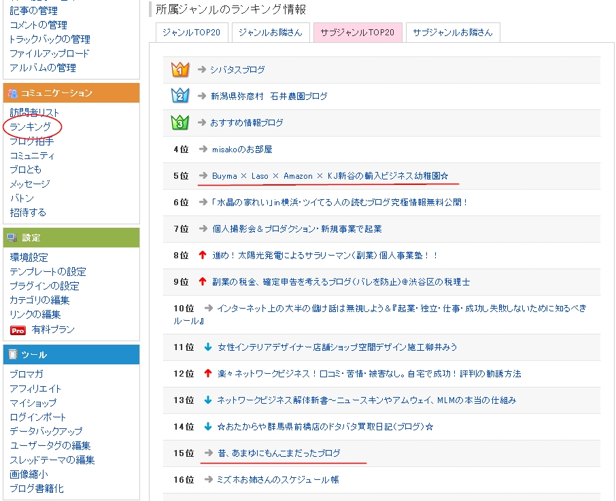616x501 pixels.
Task: Open the シバタスブログ blog link
Action: tap(237, 69)
